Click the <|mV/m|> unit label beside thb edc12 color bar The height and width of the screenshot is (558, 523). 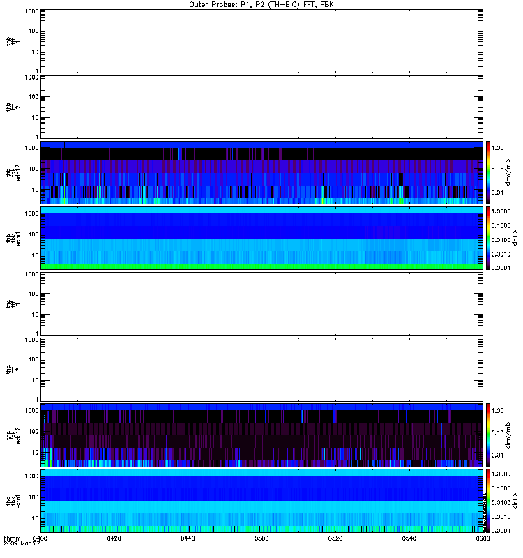[508, 172]
